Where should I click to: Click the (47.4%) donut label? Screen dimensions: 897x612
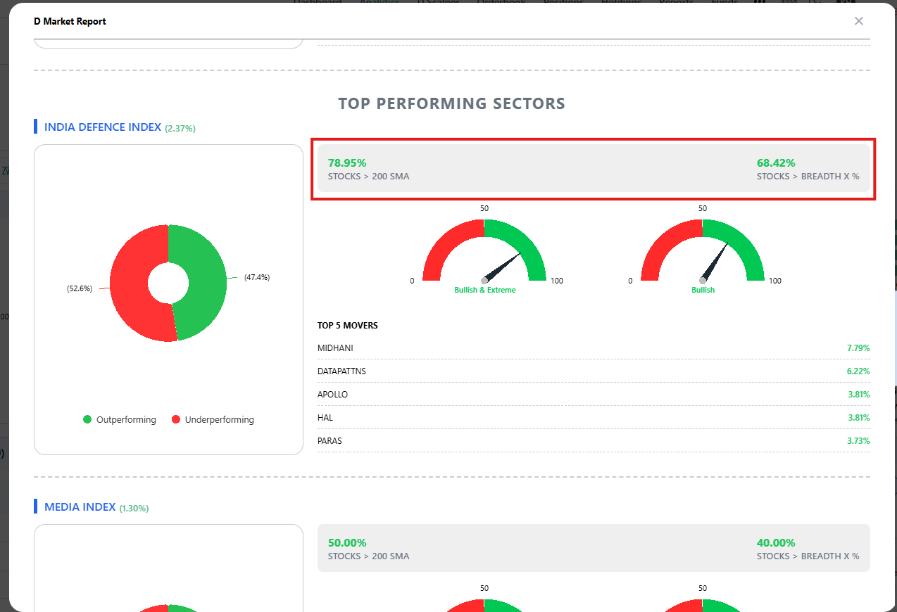[257, 277]
